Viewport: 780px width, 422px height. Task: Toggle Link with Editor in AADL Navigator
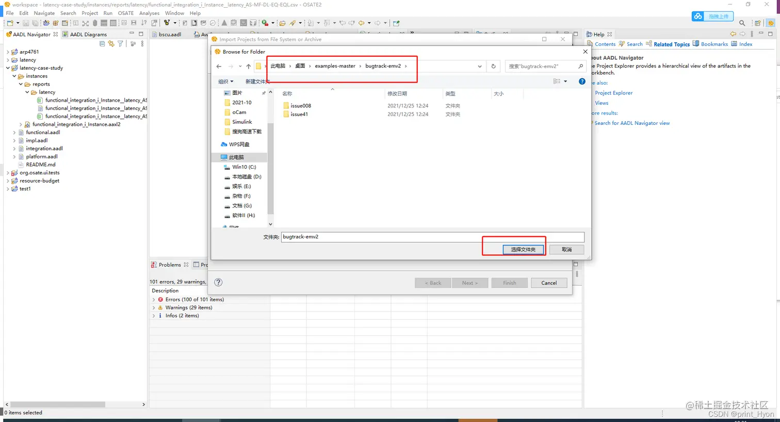click(111, 44)
